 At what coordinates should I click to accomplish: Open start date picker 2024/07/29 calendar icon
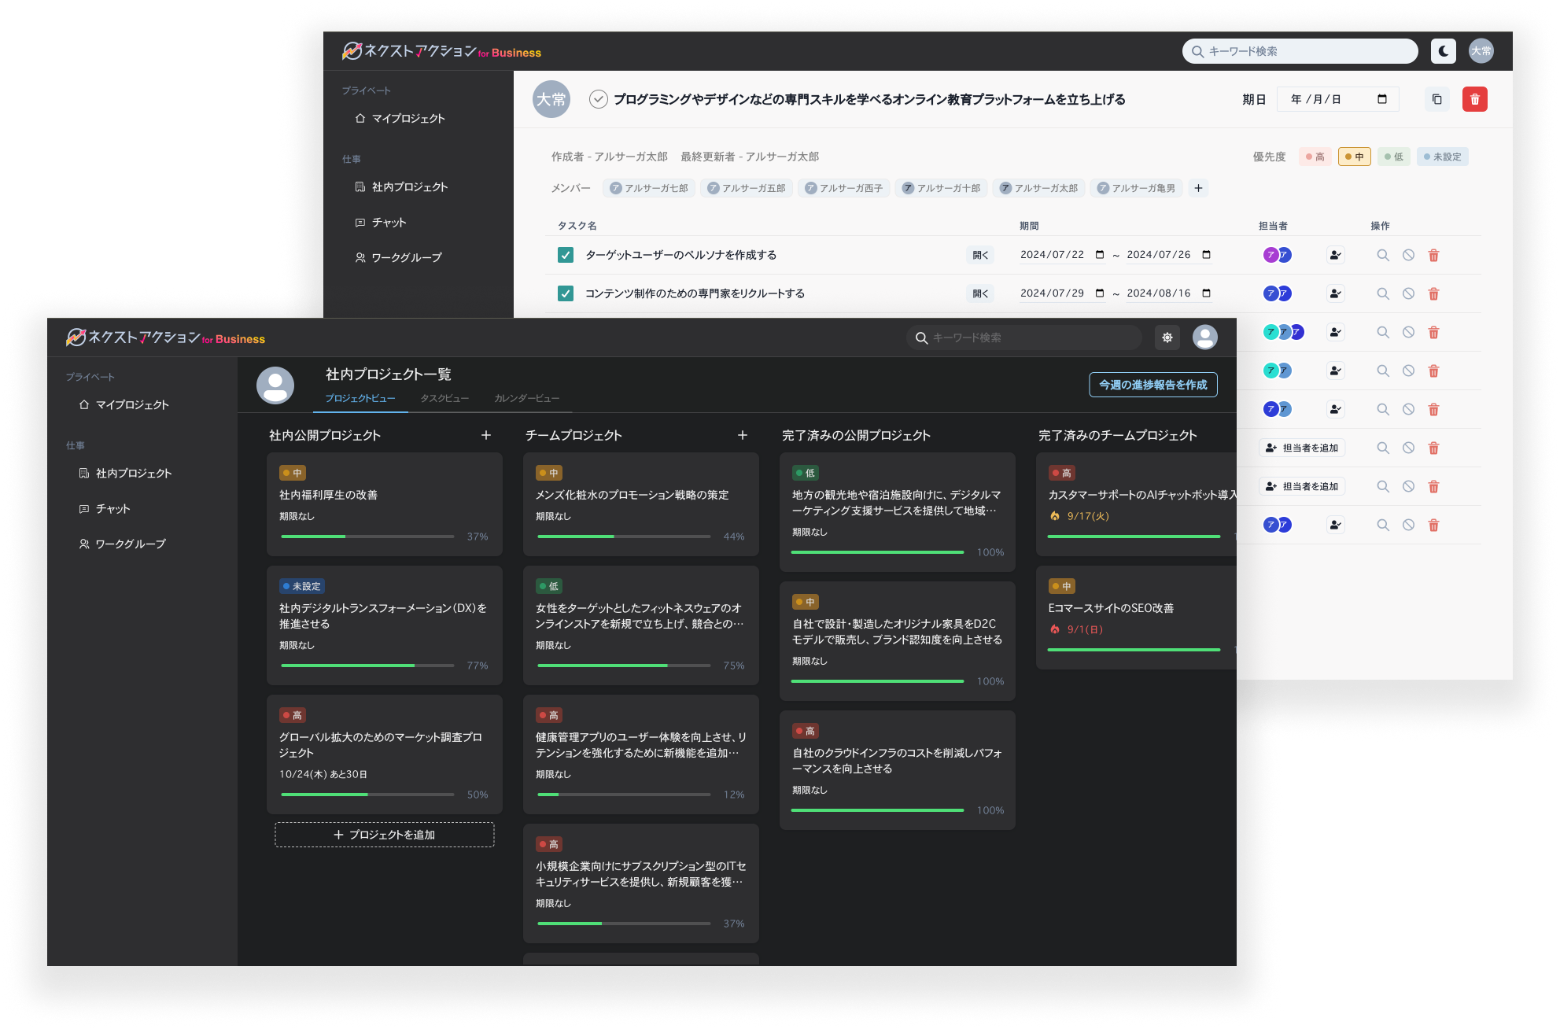[1100, 293]
